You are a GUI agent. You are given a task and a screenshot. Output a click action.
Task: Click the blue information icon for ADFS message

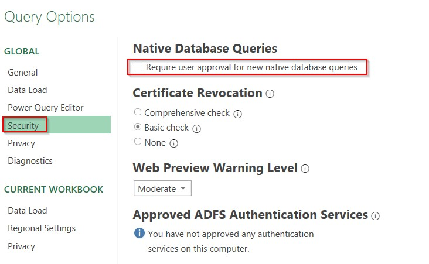point(139,234)
